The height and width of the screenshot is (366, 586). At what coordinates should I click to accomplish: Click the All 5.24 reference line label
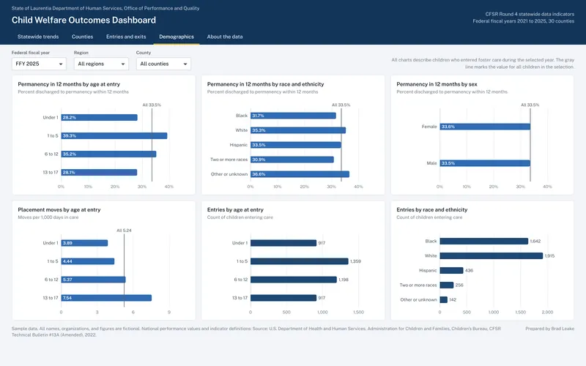[124, 231]
